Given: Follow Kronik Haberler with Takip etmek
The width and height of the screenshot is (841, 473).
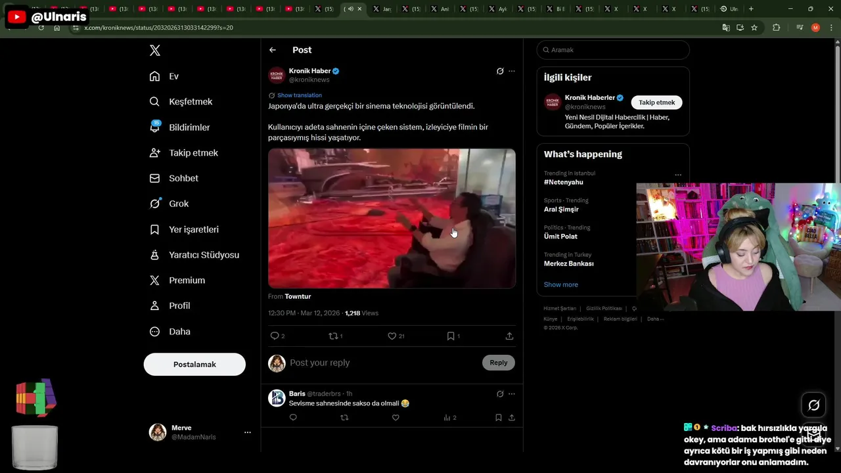Looking at the screenshot, I should 657,102.
